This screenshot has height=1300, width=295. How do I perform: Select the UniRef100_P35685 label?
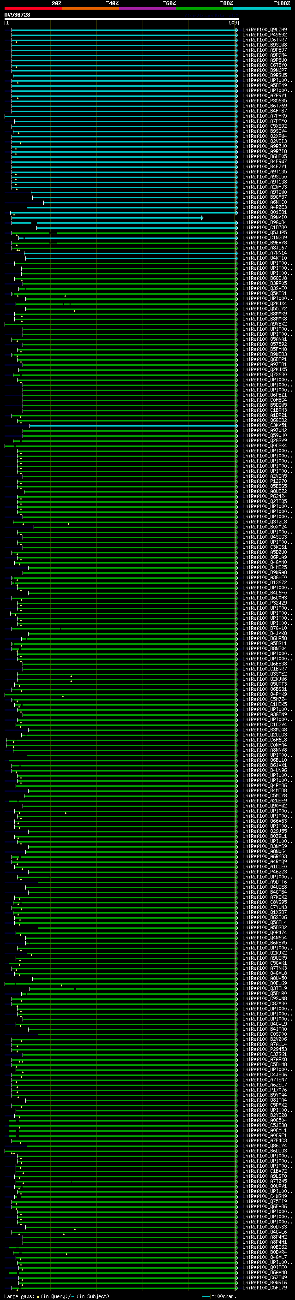coord(265,101)
